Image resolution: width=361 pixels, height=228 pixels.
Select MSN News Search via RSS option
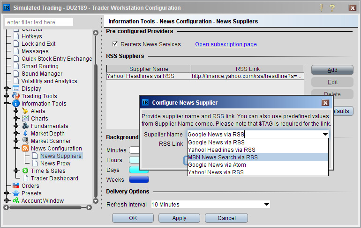tap(258, 157)
